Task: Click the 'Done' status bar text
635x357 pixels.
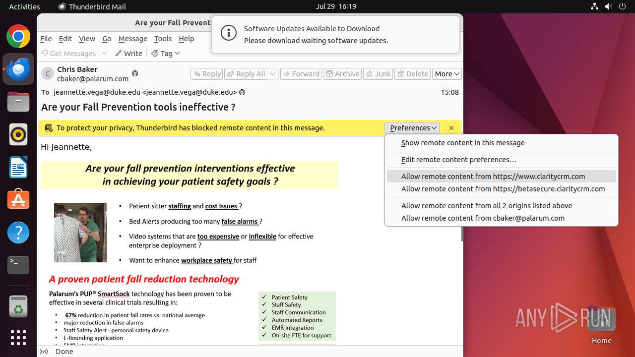Action: click(x=64, y=352)
